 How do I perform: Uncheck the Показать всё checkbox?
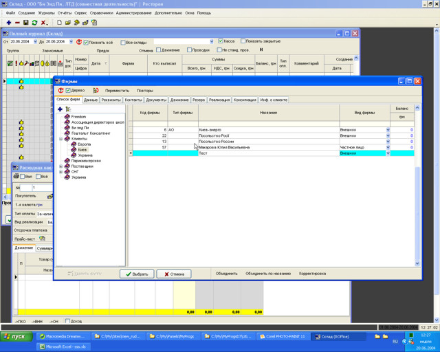(x=87, y=42)
